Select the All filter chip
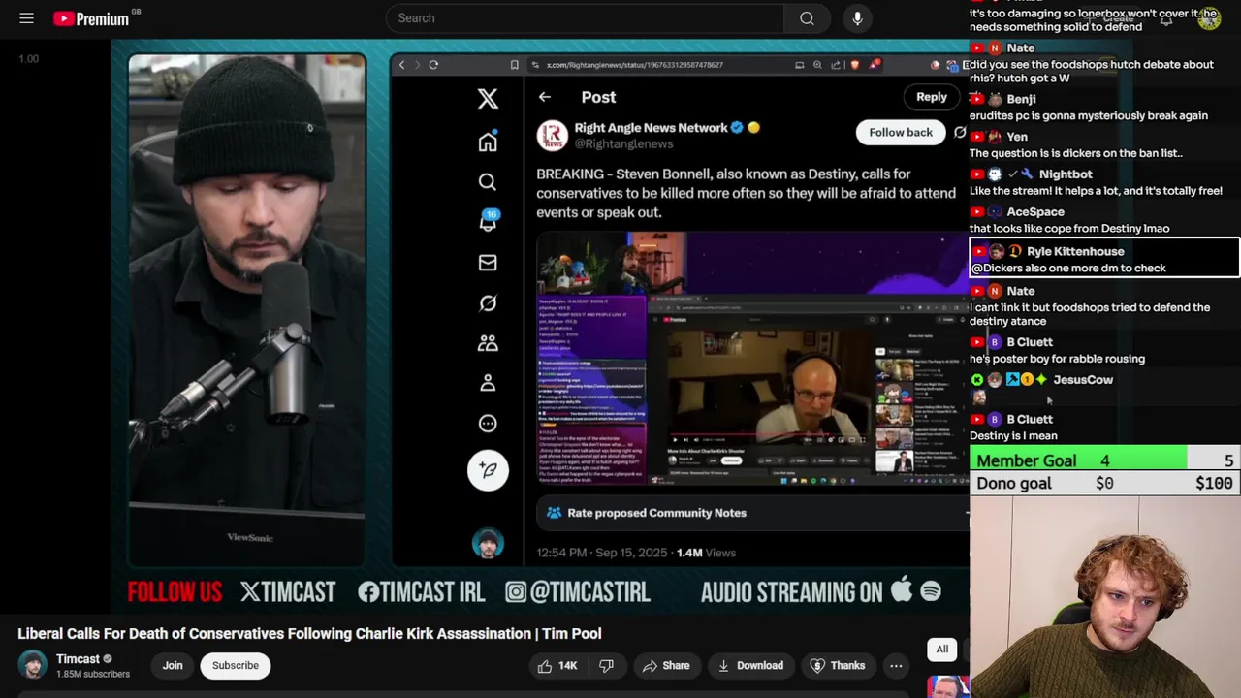This screenshot has height=698, width=1241. click(x=941, y=650)
